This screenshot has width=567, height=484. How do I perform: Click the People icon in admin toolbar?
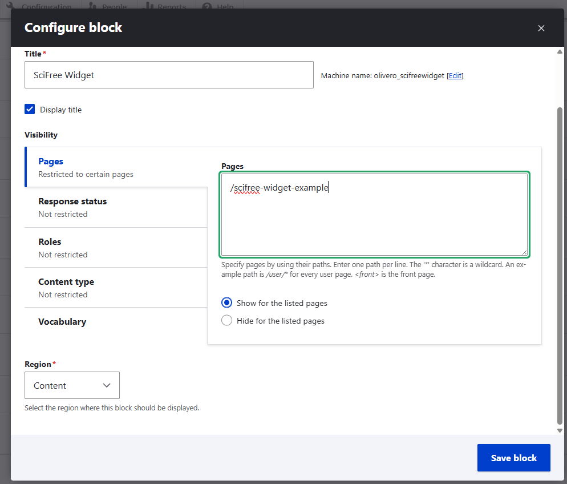93,6
